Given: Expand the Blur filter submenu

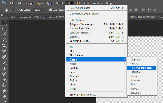Looking at the screenshot, I should coord(96,51).
